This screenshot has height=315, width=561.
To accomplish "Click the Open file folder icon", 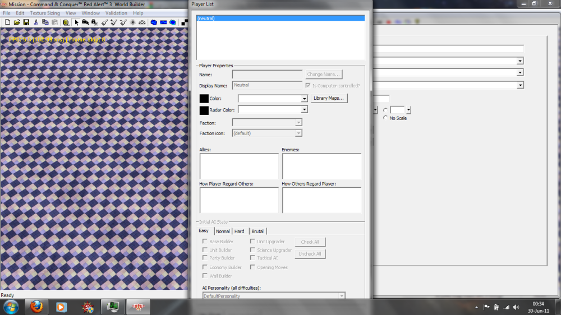I will (17, 22).
